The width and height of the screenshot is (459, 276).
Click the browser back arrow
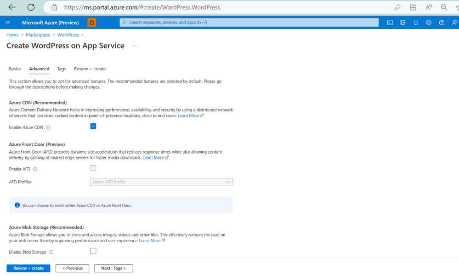[x=12, y=7]
